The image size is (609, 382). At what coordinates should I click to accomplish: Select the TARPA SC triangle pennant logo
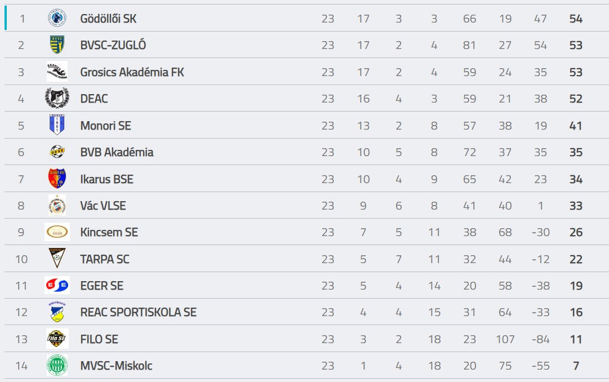pyautogui.click(x=57, y=259)
